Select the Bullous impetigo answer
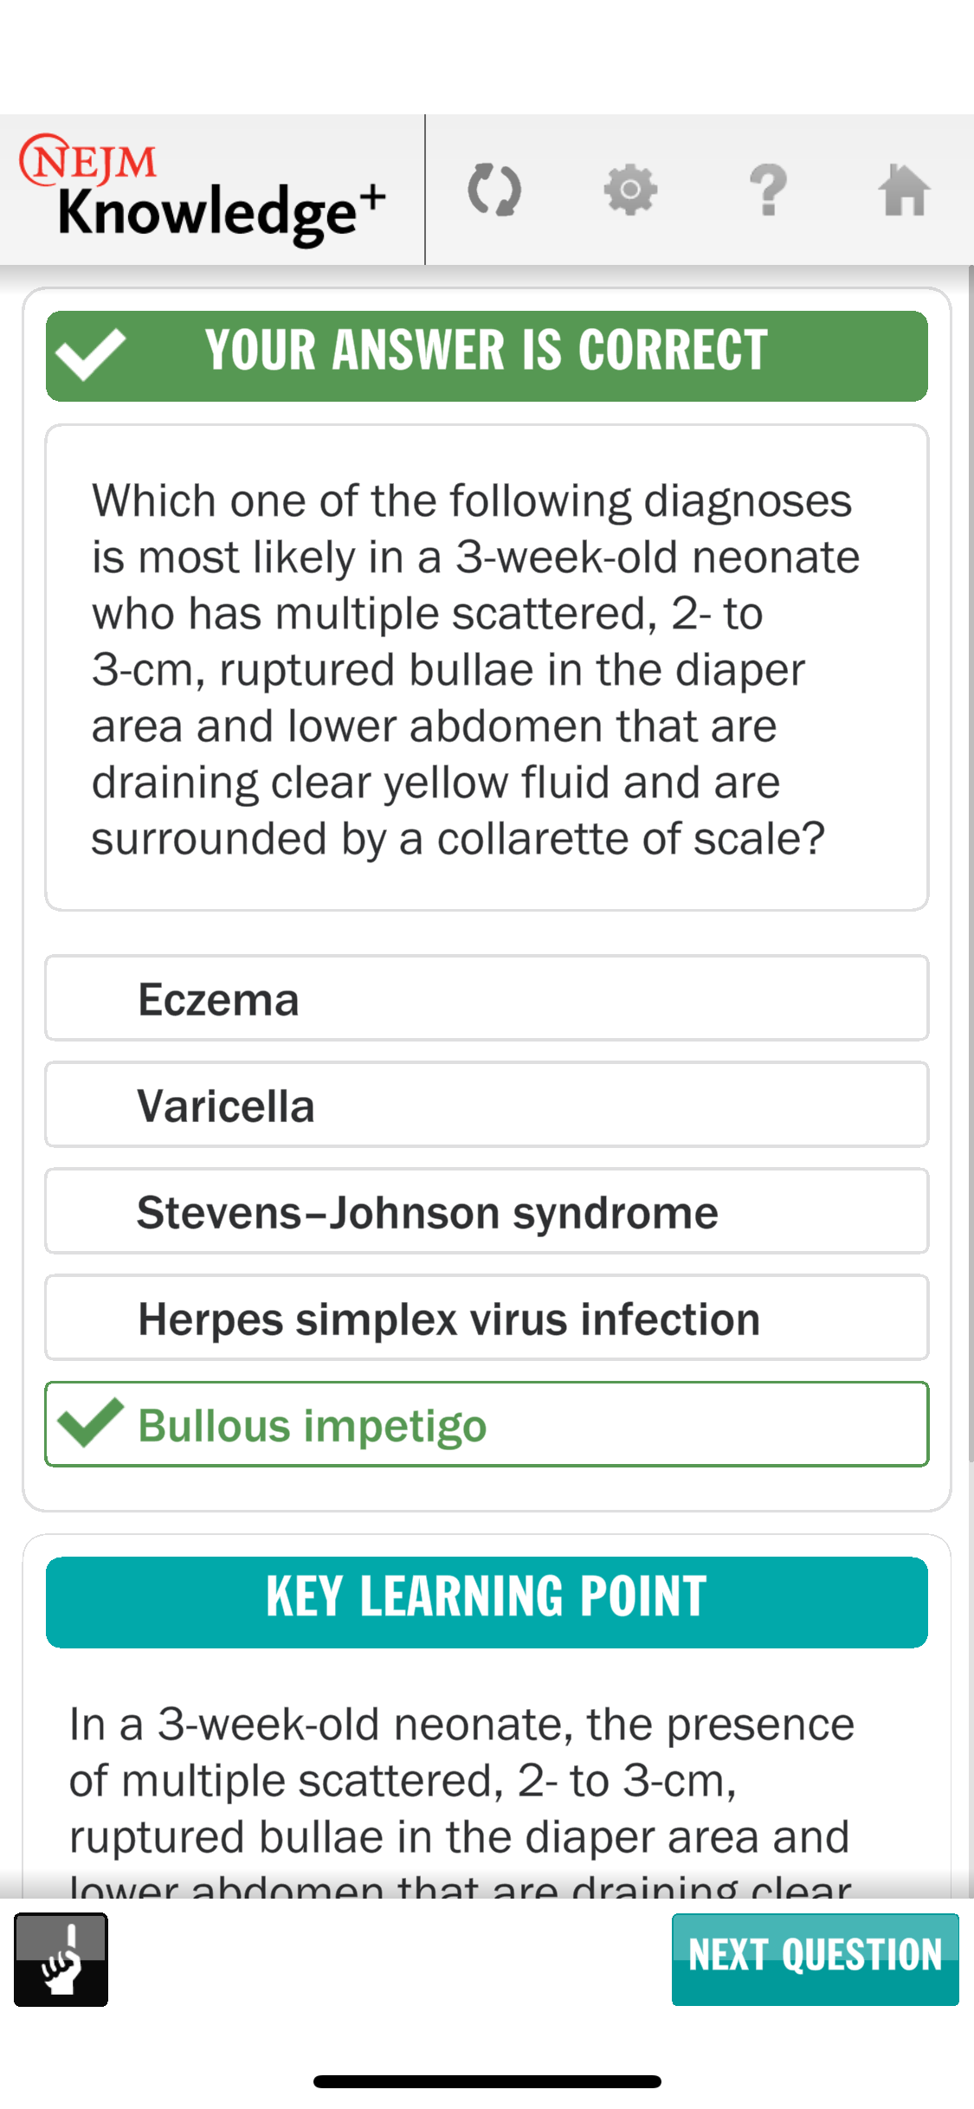Image resolution: width=974 pixels, height=2109 pixels. coord(487,1424)
